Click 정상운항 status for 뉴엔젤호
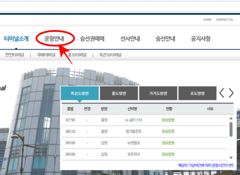Image resolution: width=240 pixels, height=175 pixels. (168, 143)
